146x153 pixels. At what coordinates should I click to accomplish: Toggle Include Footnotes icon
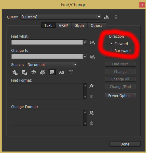pyautogui.click(x=52, y=72)
